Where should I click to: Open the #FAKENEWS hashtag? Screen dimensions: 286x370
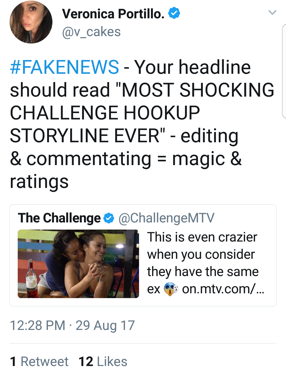coord(64,67)
